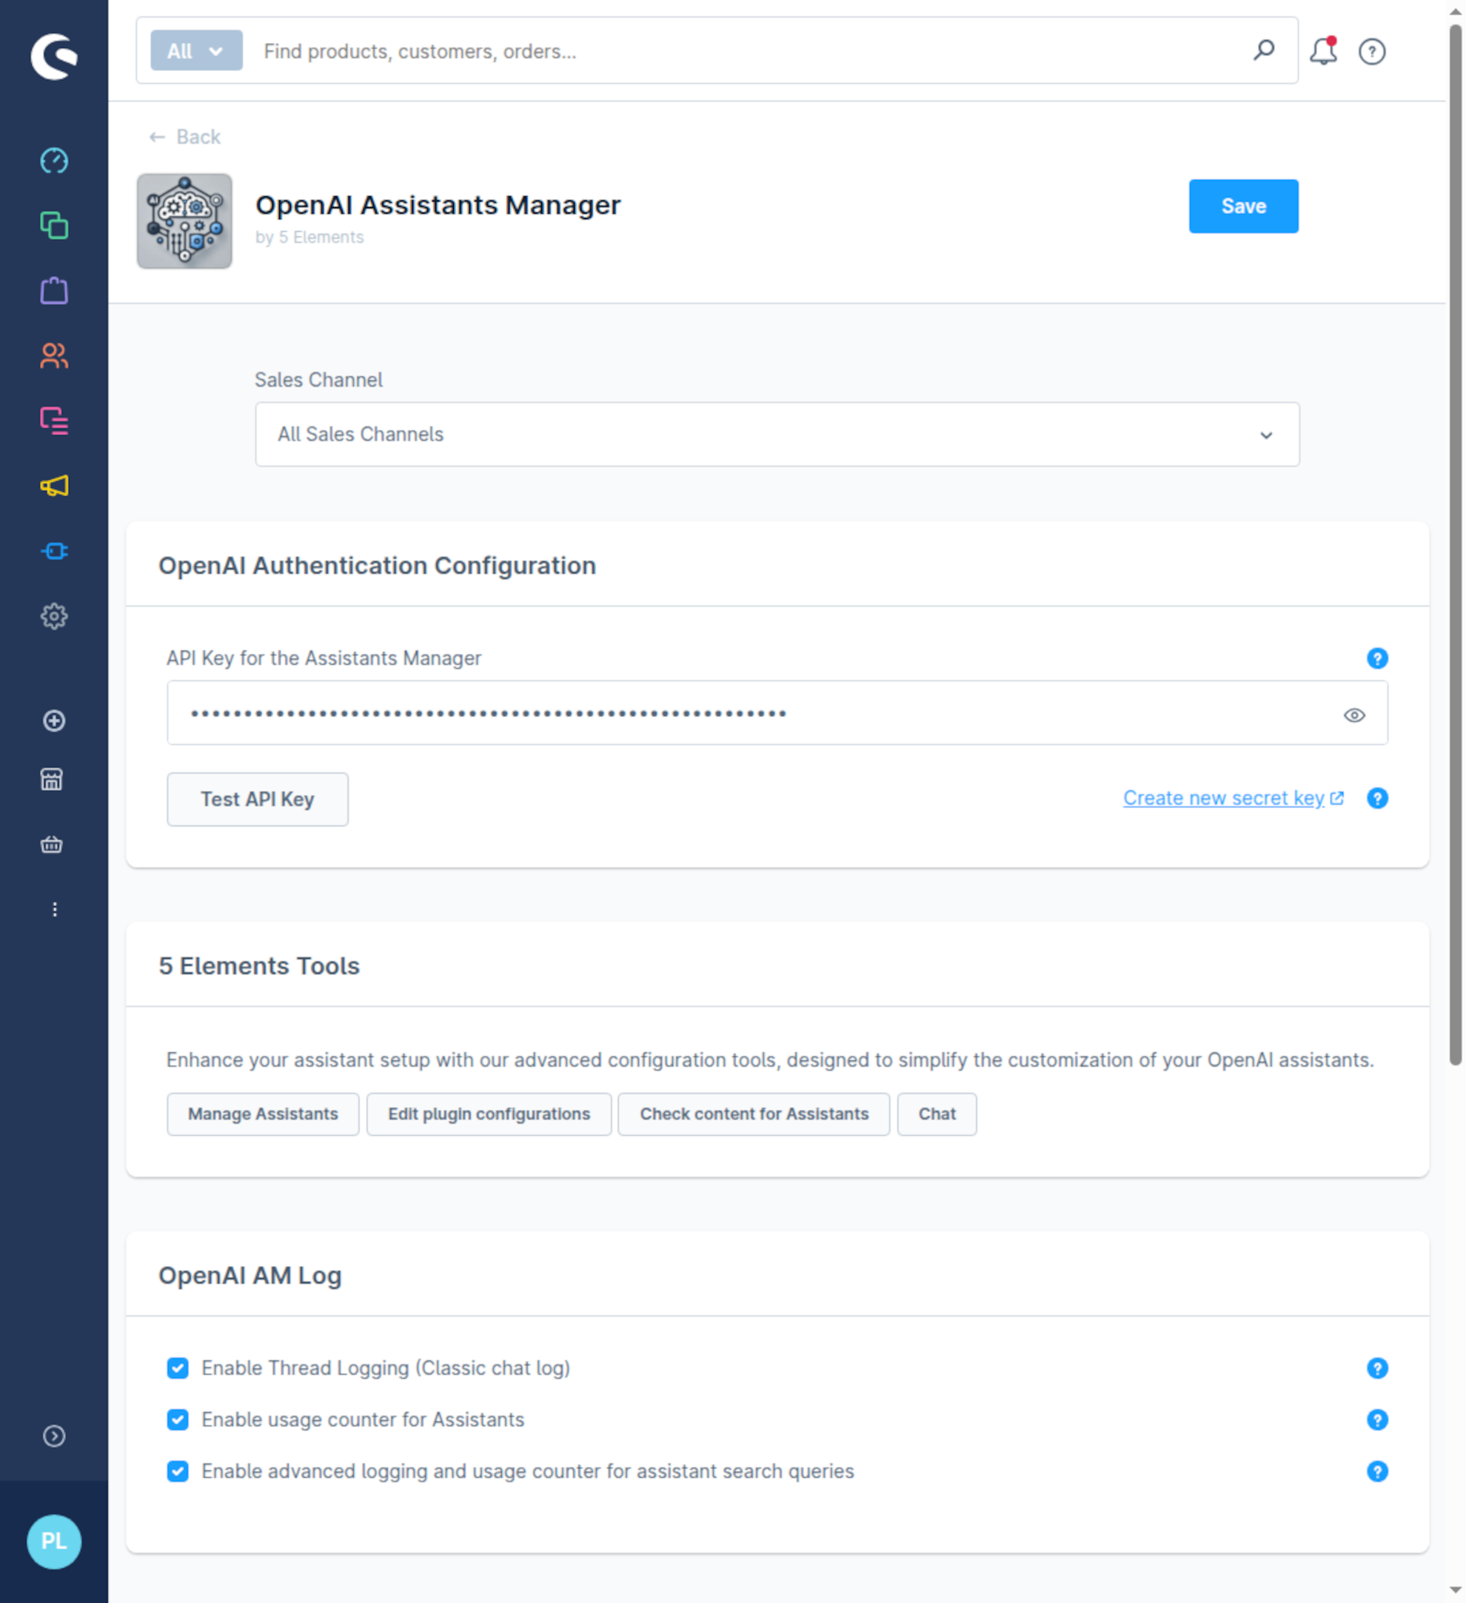Image resolution: width=1466 pixels, height=1603 pixels.
Task: Show help next to Create new secret key
Action: tap(1378, 798)
